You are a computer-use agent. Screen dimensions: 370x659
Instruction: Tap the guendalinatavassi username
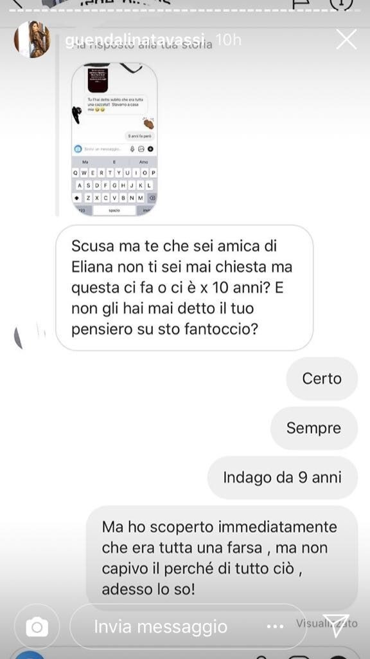click(135, 41)
